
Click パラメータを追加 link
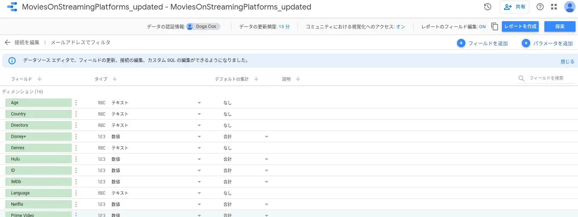click(553, 43)
